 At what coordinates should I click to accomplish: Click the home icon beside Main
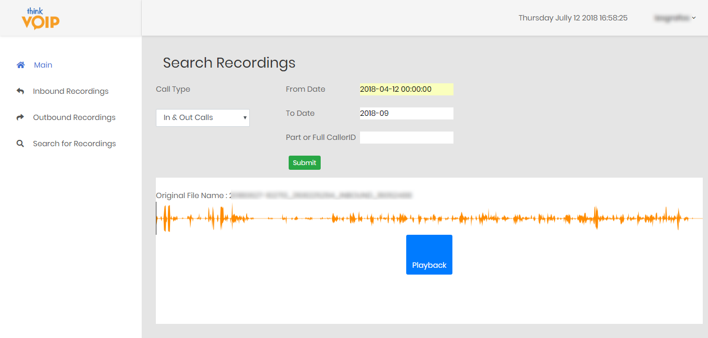(20, 65)
